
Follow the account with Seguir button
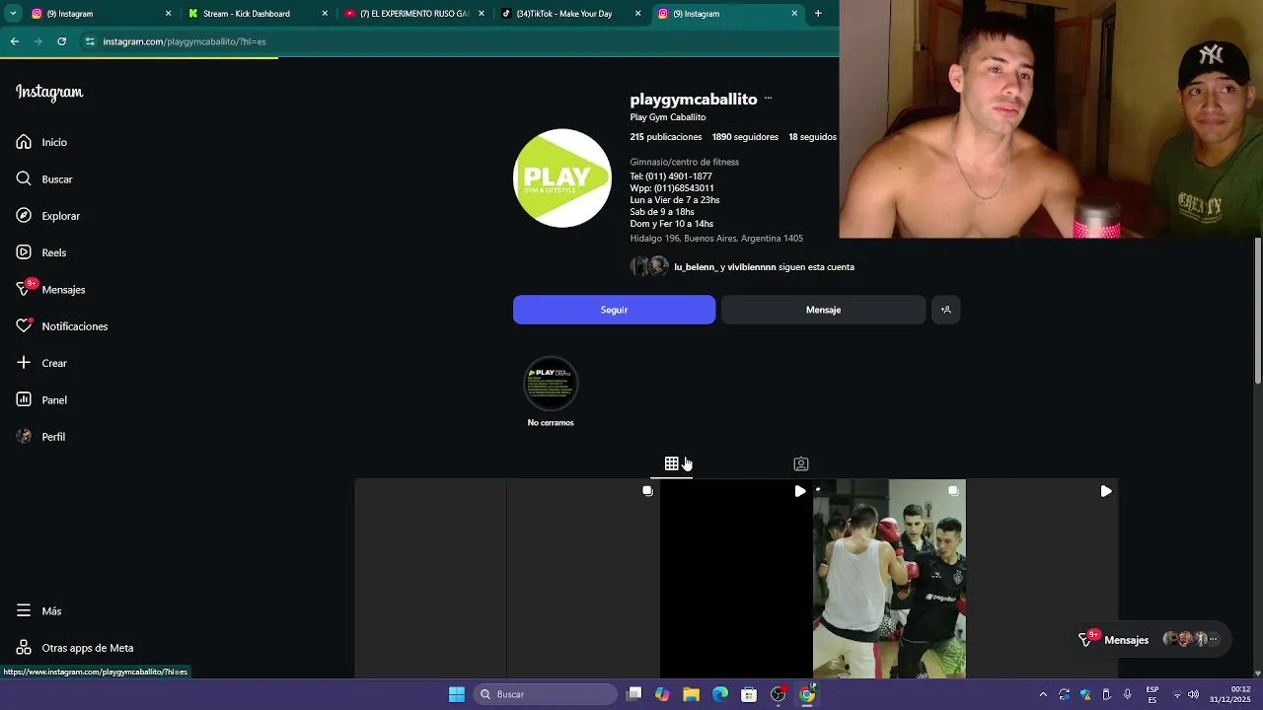pos(614,310)
